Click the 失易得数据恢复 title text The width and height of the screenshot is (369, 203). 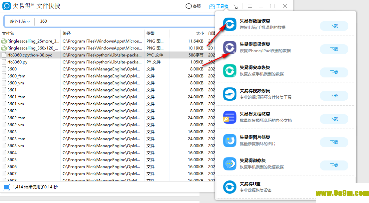tap(255, 21)
